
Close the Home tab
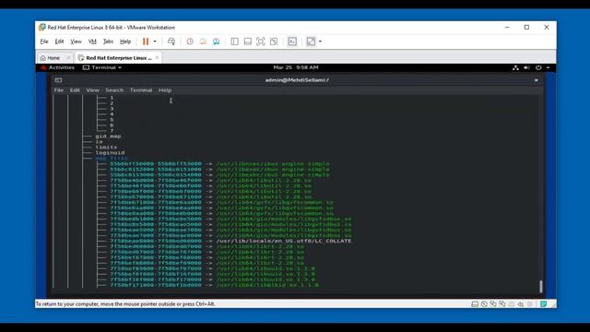[x=68, y=57]
